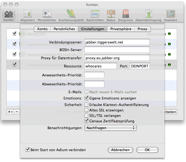Switch to the Privatsphäre tab
186x162 pixels.
pyautogui.click(x=121, y=29)
